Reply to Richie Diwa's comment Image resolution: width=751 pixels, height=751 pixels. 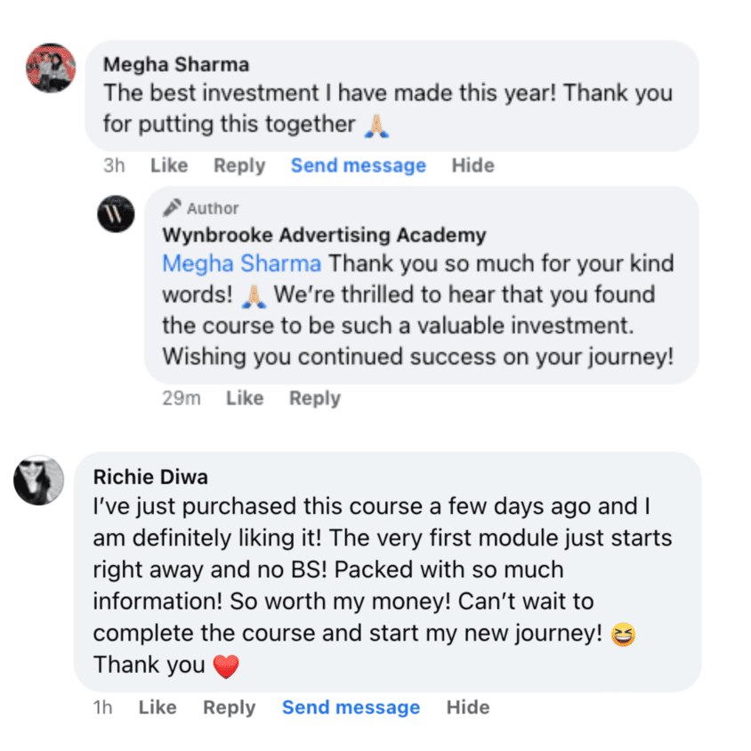(229, 707)
